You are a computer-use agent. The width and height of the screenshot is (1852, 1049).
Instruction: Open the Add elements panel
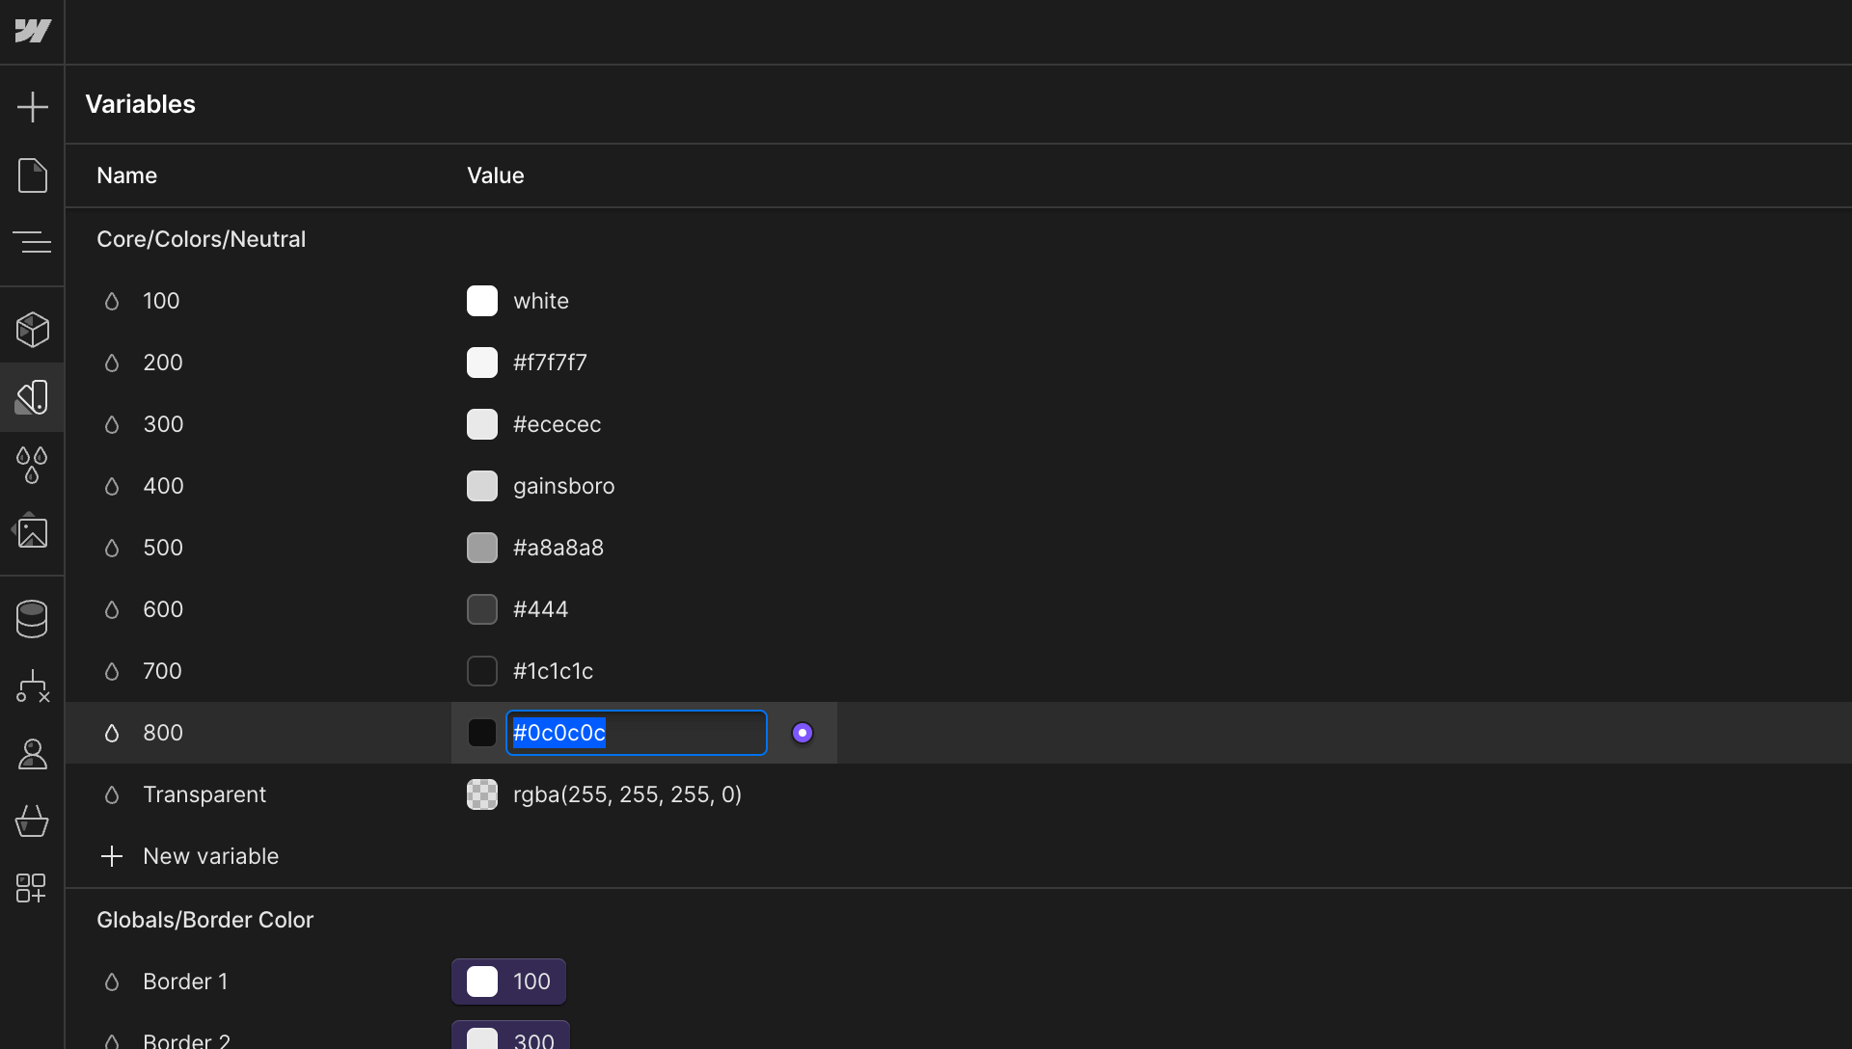[33, 106]
